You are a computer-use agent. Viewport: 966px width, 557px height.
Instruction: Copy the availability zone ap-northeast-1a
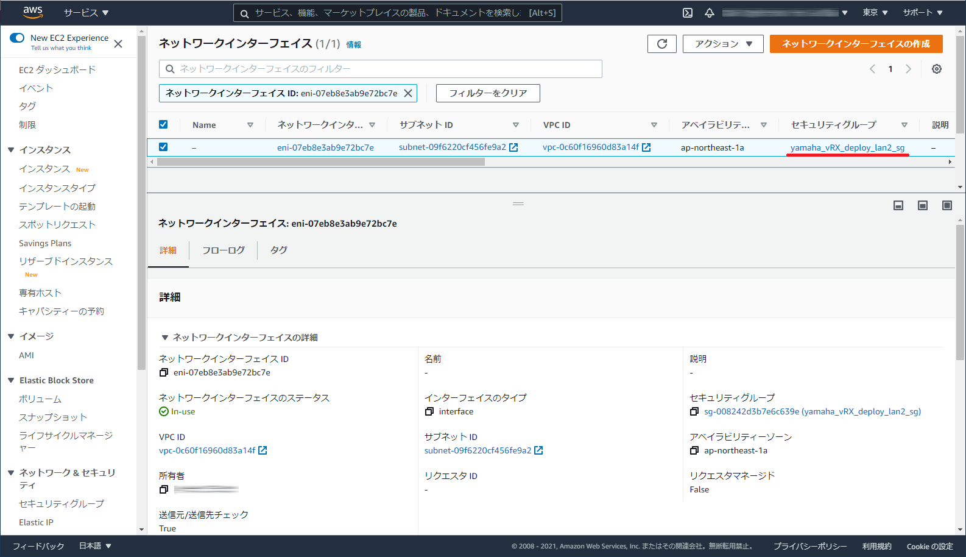pos(694,451)
